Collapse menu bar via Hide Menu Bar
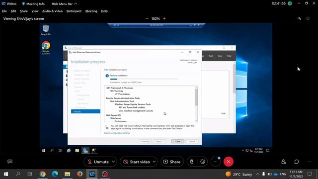Viewport: 318px width, 179px height. click(x=64, y=3)
